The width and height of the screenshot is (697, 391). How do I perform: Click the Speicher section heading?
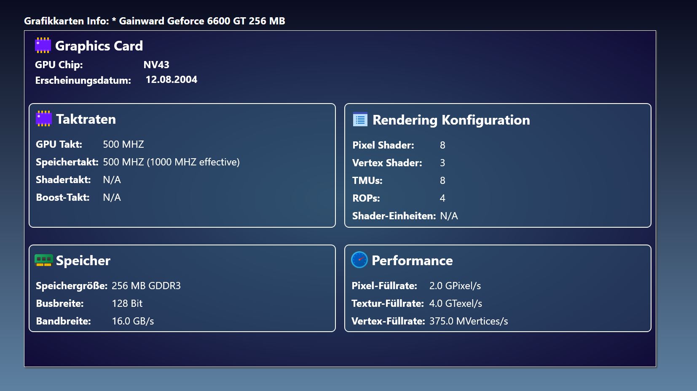[x=83, y=261]
